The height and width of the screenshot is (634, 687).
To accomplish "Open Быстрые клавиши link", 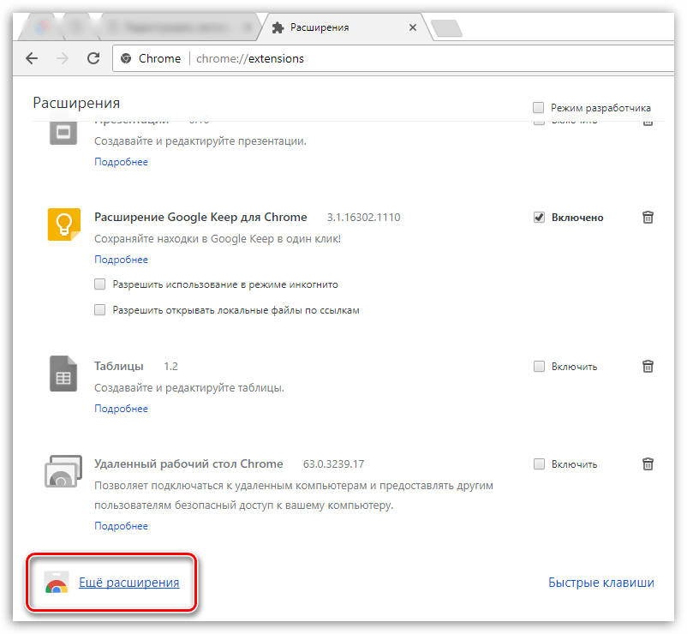I will [600, 583].
